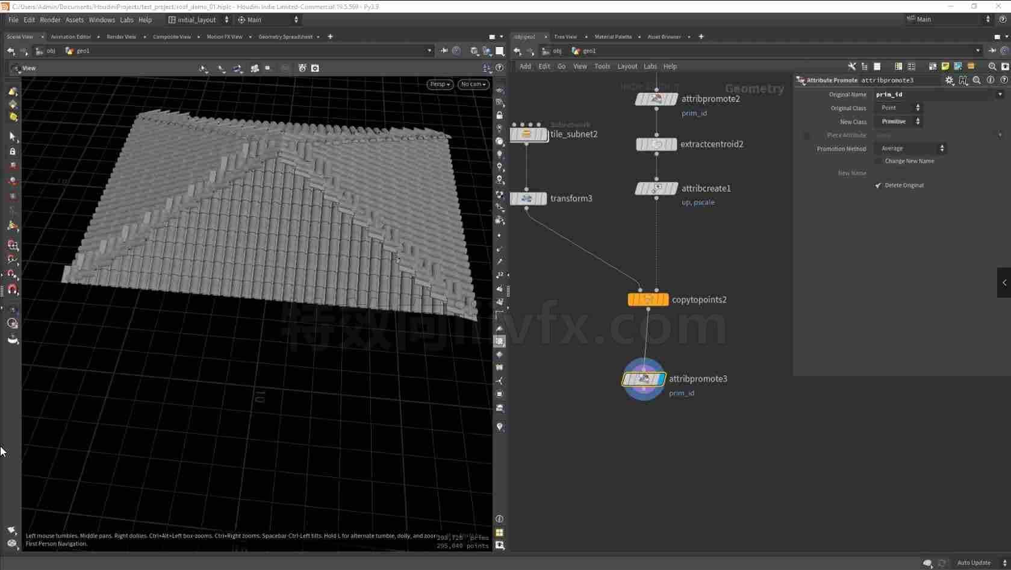Switch to the Material Palette tab
Screen dimensions: 1011x570
point(613,37)
